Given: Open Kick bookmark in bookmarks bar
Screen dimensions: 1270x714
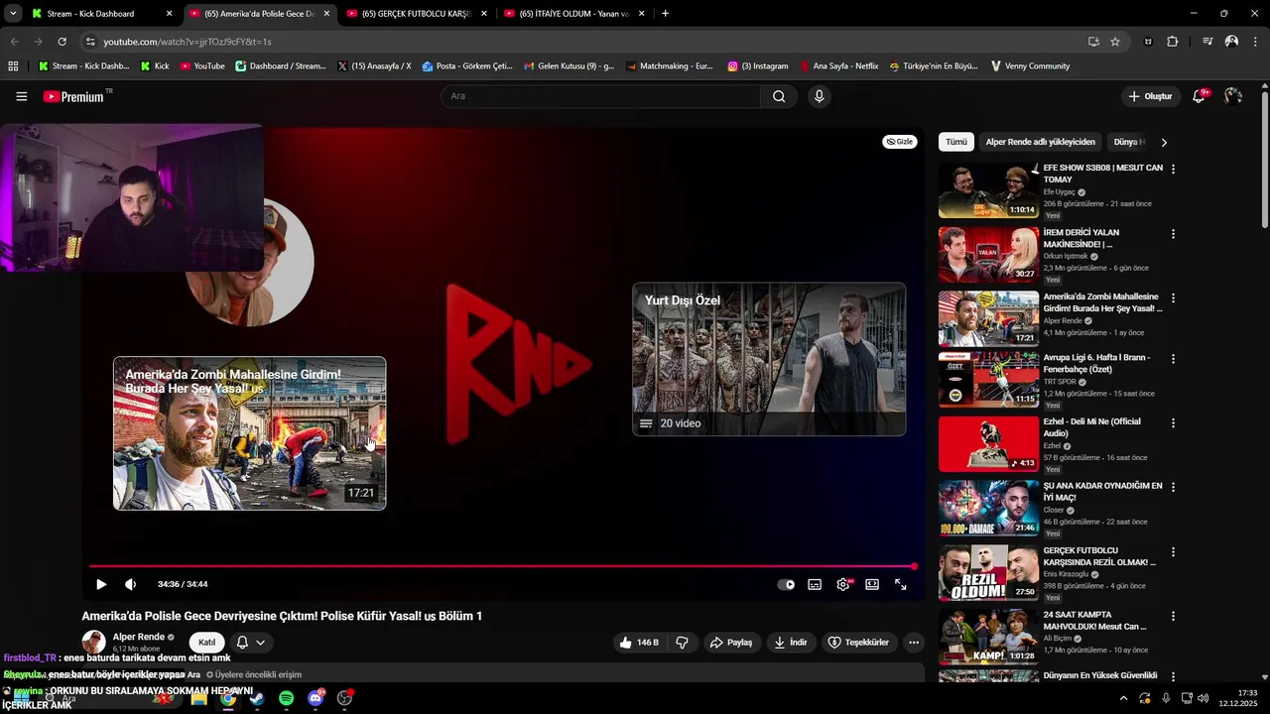Looking at the screenshot, I should pyautogui.click(x=155, y=66).
